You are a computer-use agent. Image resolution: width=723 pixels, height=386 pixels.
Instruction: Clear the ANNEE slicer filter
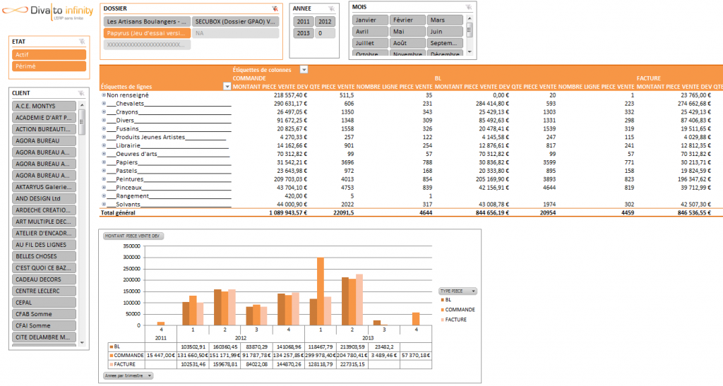[331, 8]
